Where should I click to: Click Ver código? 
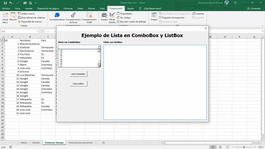[124, 17]
